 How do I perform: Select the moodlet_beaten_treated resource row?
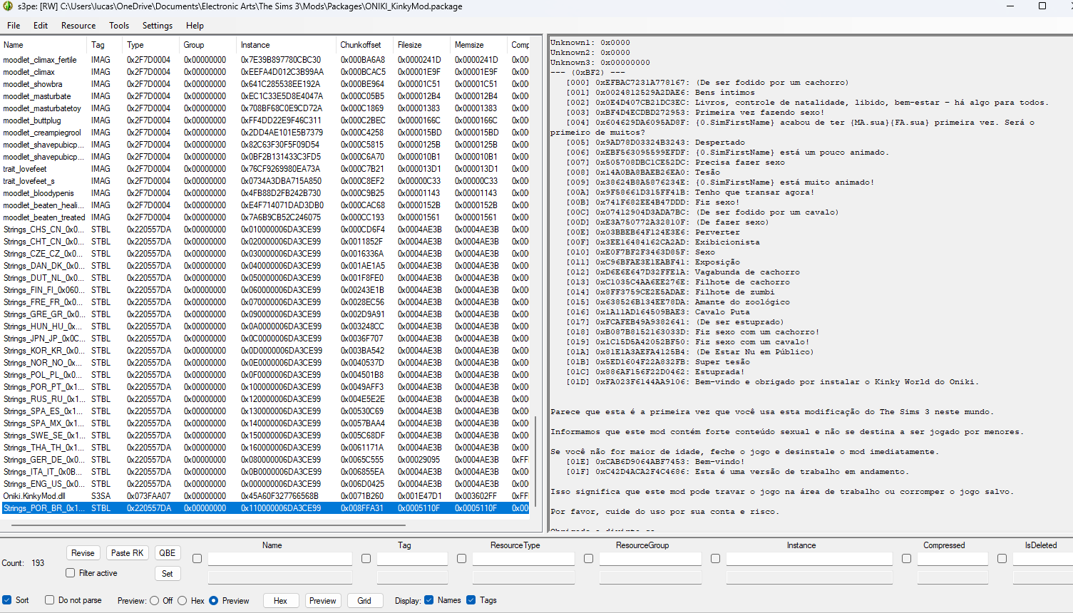click(265, 217)
